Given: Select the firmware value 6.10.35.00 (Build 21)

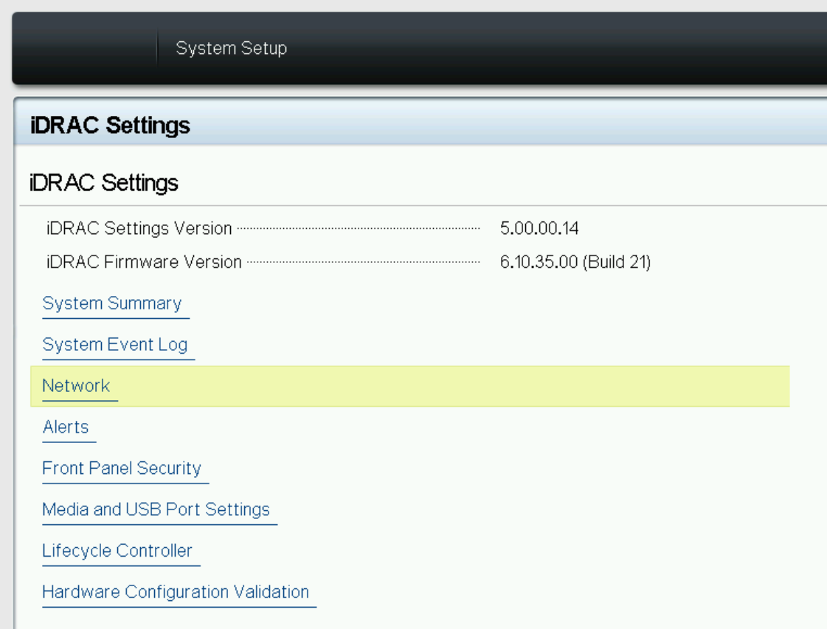Looking at the screenshot, I should [x=577, y=262].
